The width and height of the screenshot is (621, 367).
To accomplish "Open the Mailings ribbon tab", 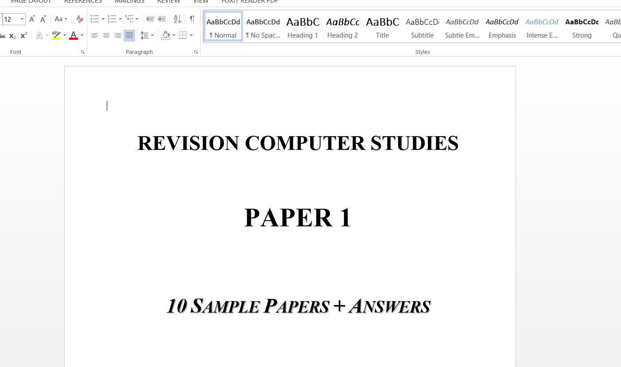I will (x=129, y=2).
